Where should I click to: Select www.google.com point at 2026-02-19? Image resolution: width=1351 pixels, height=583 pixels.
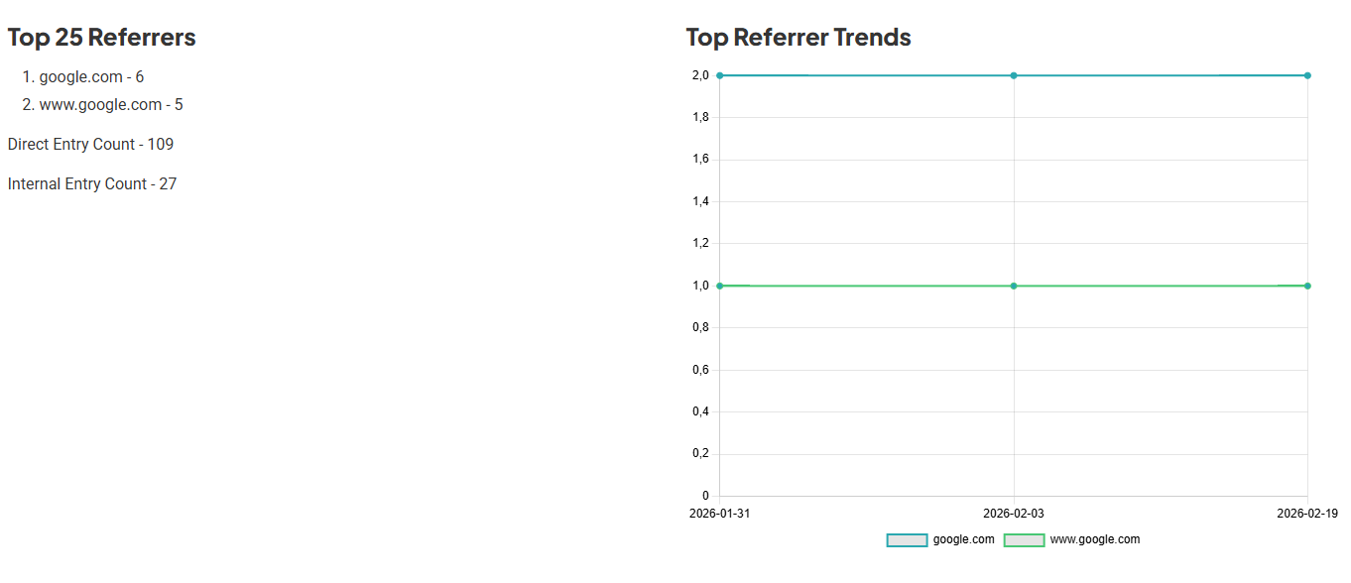click(1307, 286)
